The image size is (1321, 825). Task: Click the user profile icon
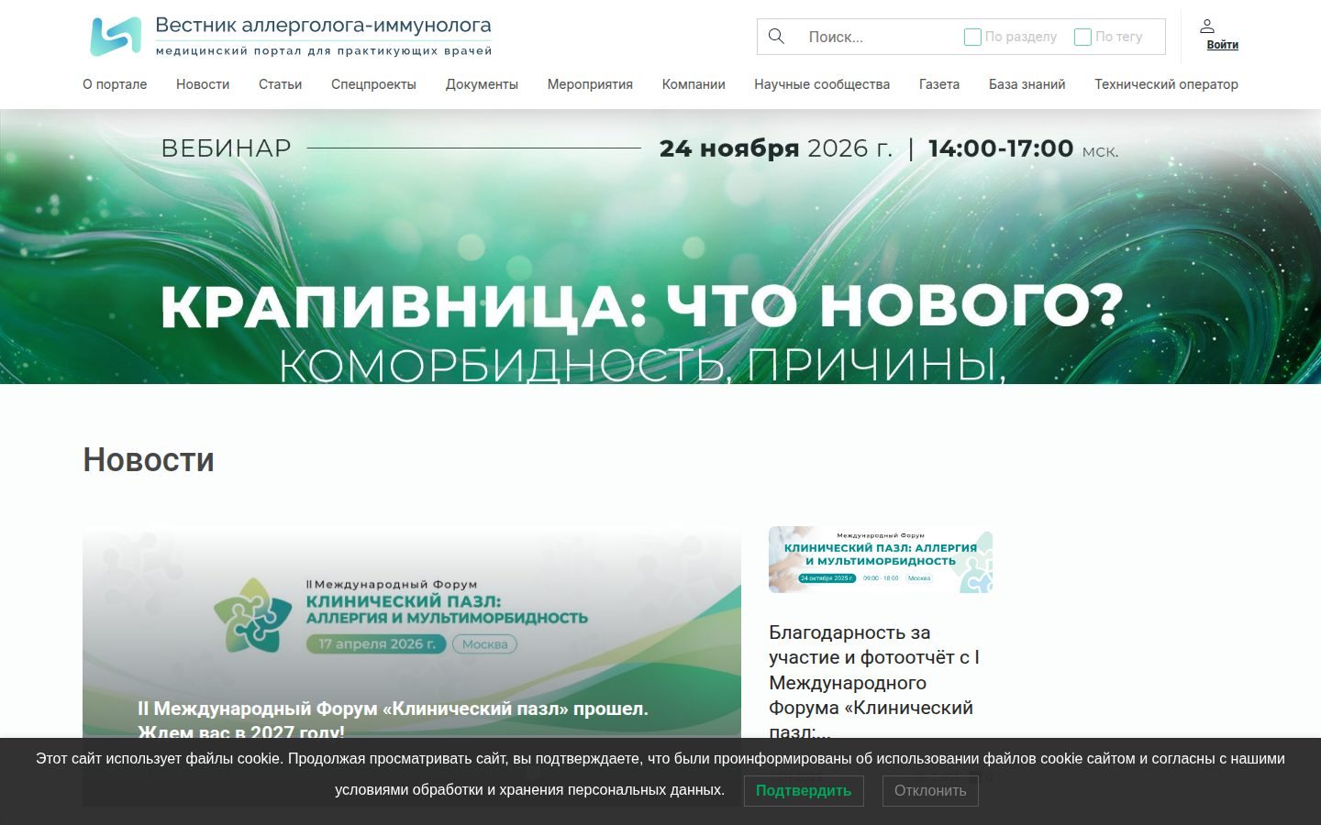point(1207,27)
